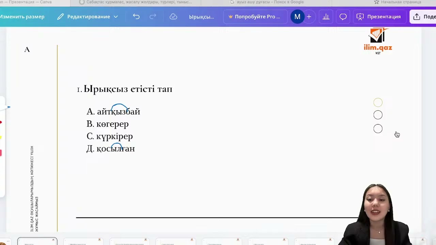Open the thumbnail right after the selected slide
This screenshot has height=245, width=436.
coord(83,241)
